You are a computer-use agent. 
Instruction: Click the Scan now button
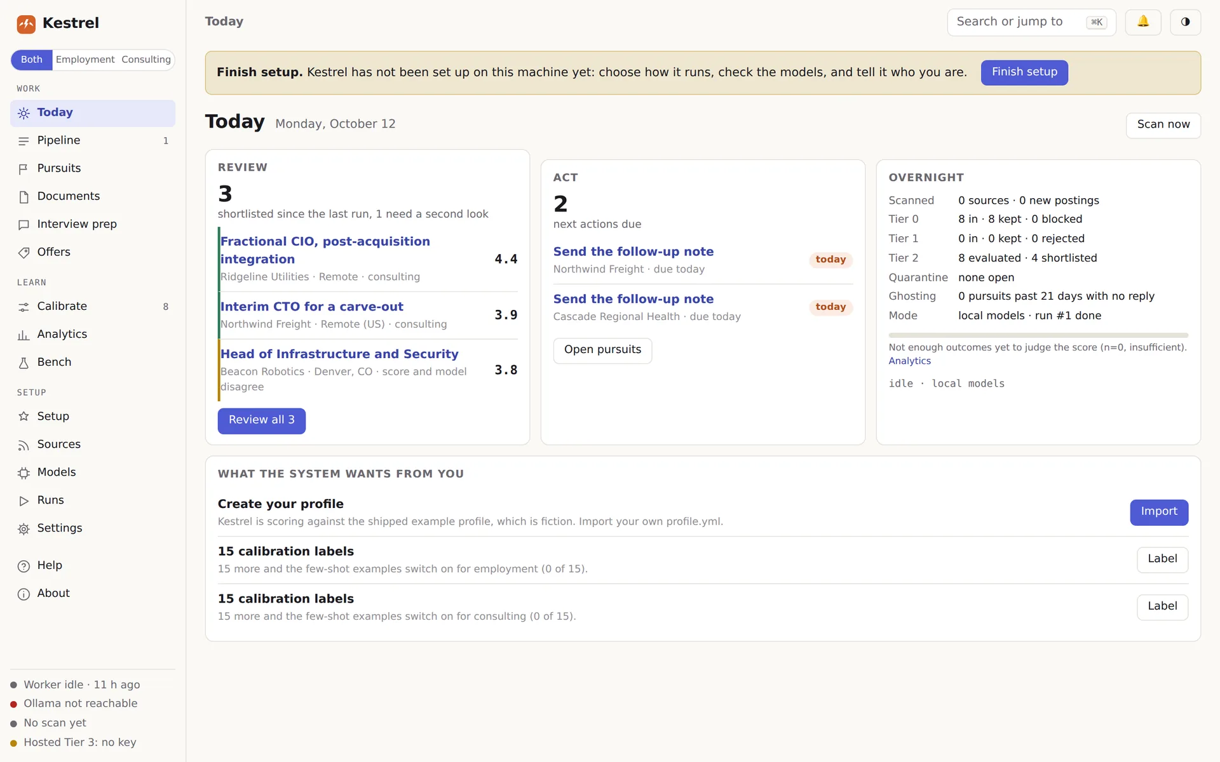(1163, 125)
